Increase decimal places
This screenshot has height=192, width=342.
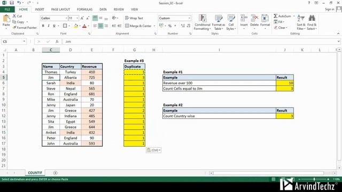point(183,26)
